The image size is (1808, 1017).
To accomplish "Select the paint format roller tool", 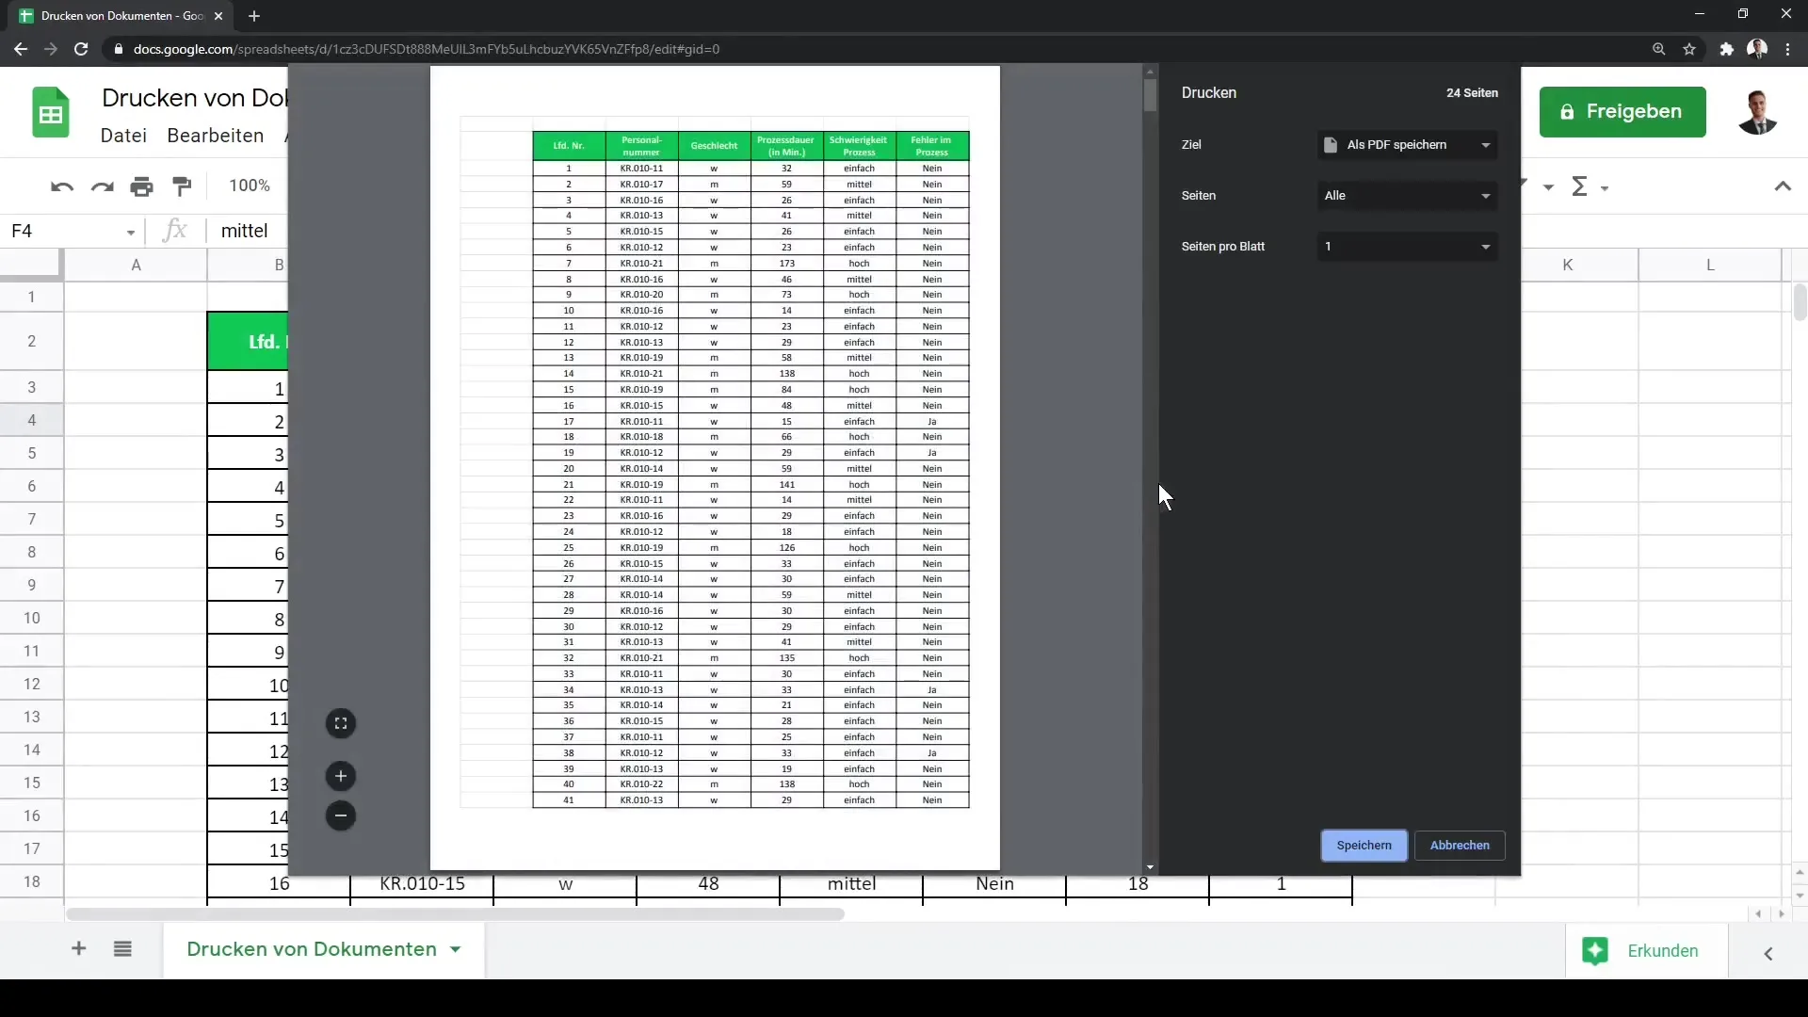I will (183, 186).
